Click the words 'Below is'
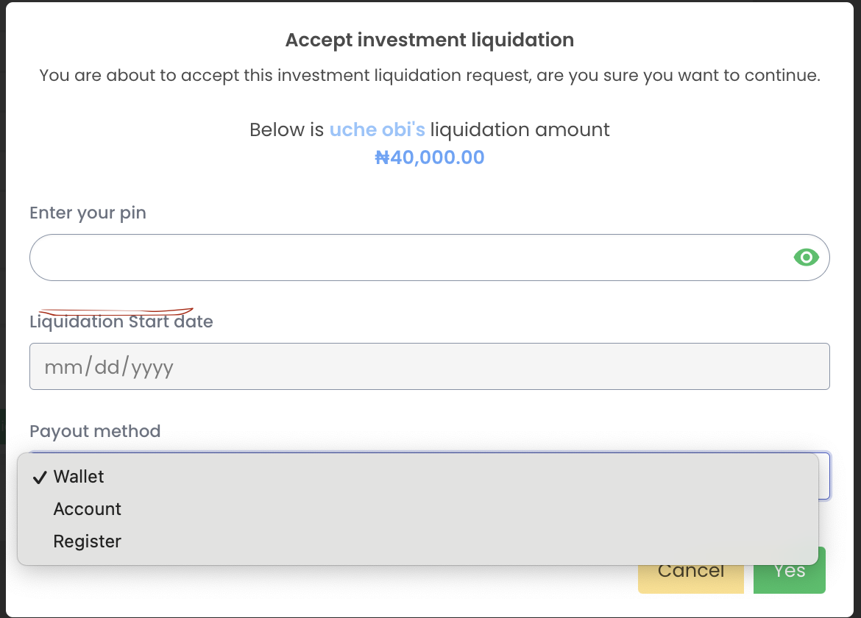The image size is (861, 618). pyautogui.click(x=286, y=130)
